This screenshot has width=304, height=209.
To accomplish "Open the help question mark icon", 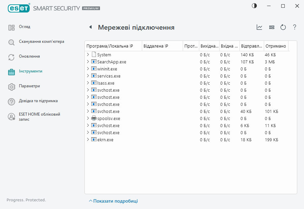I will [x=295, y=27].
